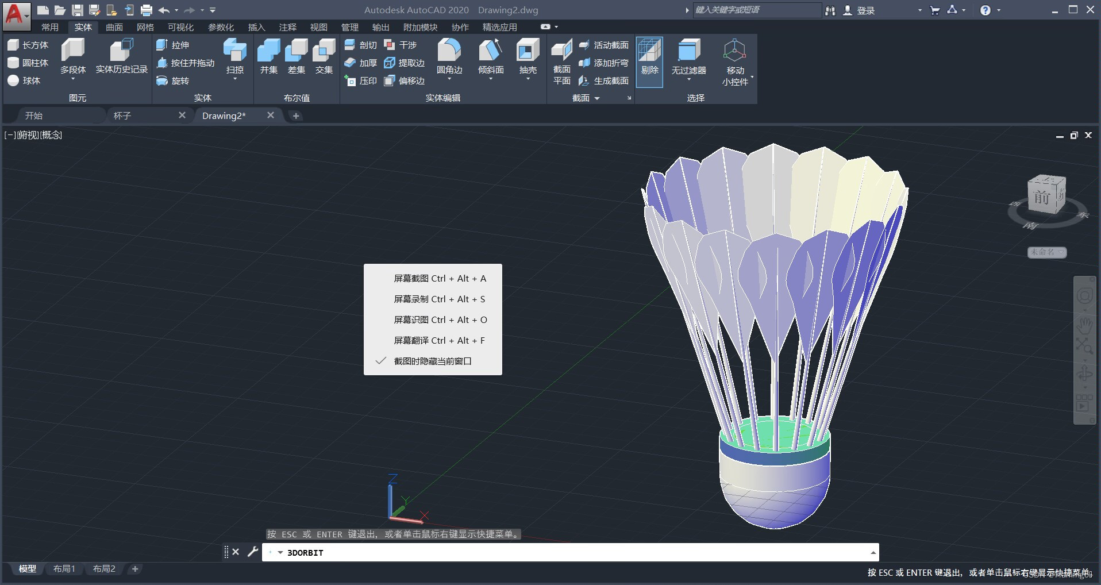
Task: Click the New file icon
Action: pyautogui.click(x=43, y=10)
